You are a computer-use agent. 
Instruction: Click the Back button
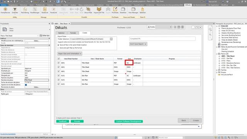click(x=184, y=120)
